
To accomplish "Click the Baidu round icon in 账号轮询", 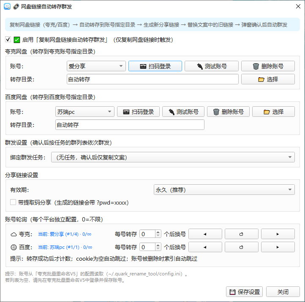I will [14, 247].
